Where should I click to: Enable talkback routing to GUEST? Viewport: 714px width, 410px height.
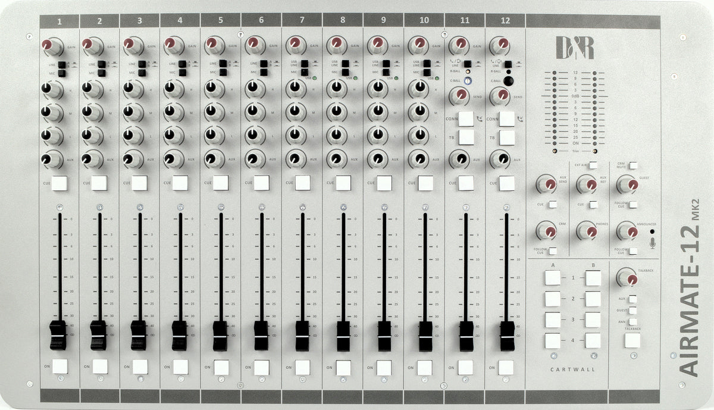tap(632, 310)
